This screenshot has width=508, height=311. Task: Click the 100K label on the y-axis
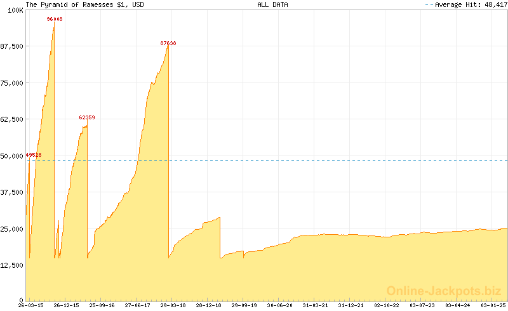pos(15,10)
